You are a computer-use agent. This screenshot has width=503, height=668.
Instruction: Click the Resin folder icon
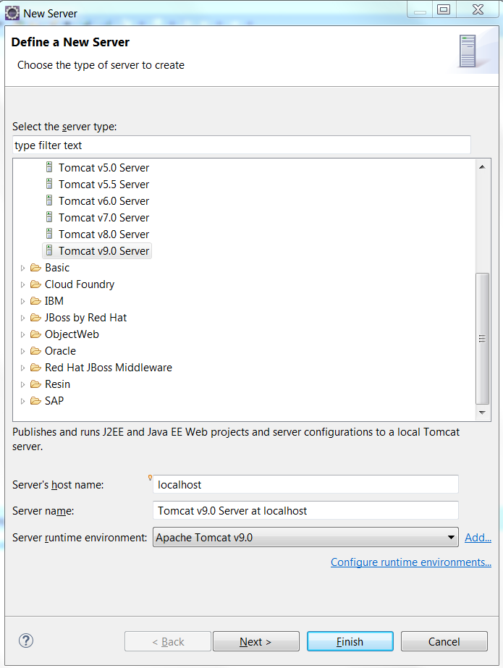tap(35, 384)
